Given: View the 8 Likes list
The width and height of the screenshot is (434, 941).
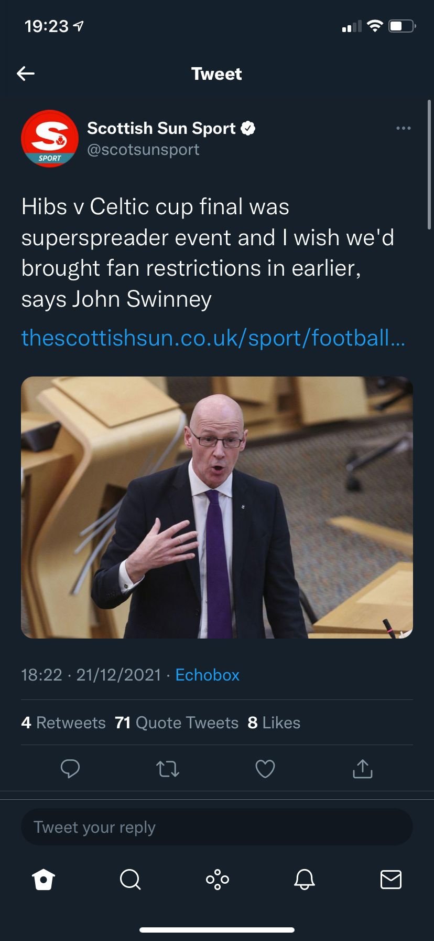Looking at the screenshot, I should coord(274,723).
